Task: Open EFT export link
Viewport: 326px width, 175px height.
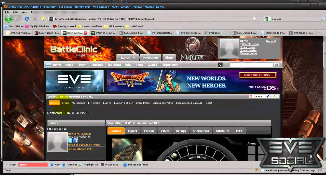Action: point(94,103)
